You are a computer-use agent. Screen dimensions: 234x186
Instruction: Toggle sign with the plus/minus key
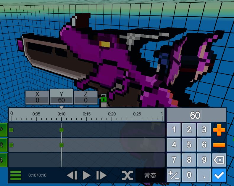(174, 175)
